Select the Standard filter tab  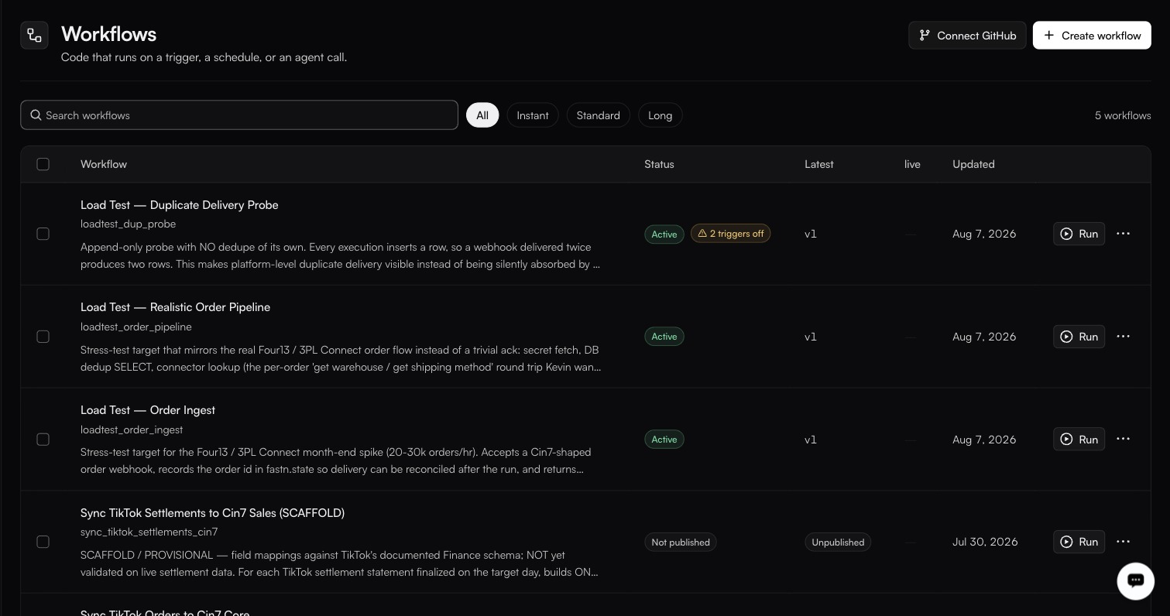tap(599, 115)
